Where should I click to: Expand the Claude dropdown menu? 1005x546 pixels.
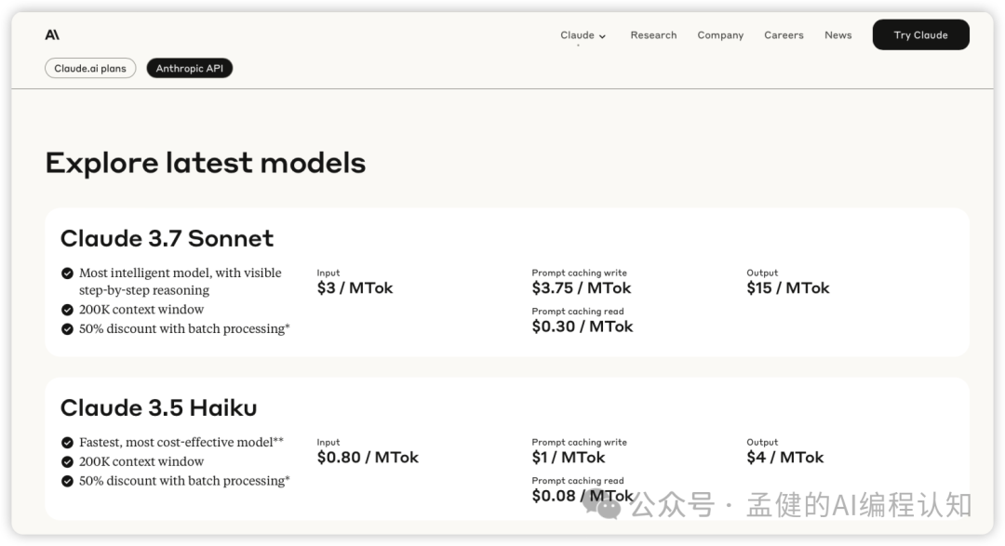(x=577, y=35)
